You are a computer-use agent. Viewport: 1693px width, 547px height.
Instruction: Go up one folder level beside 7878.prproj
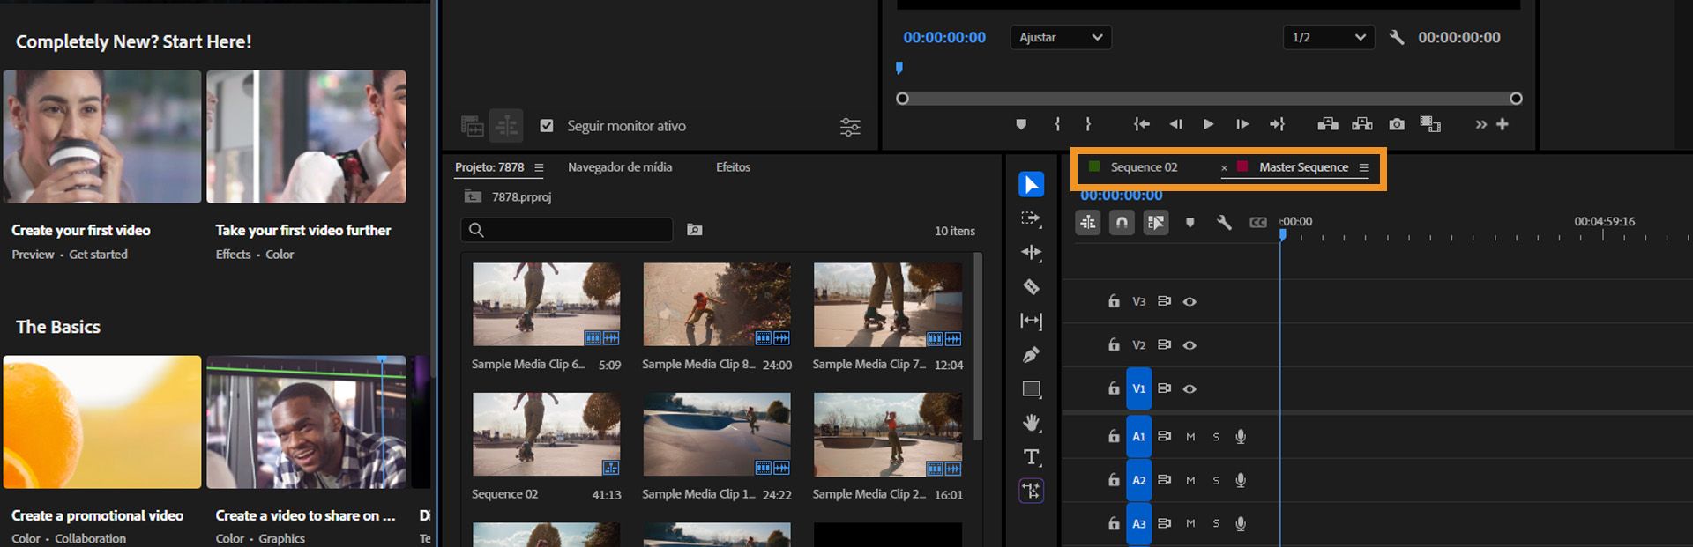474,196
